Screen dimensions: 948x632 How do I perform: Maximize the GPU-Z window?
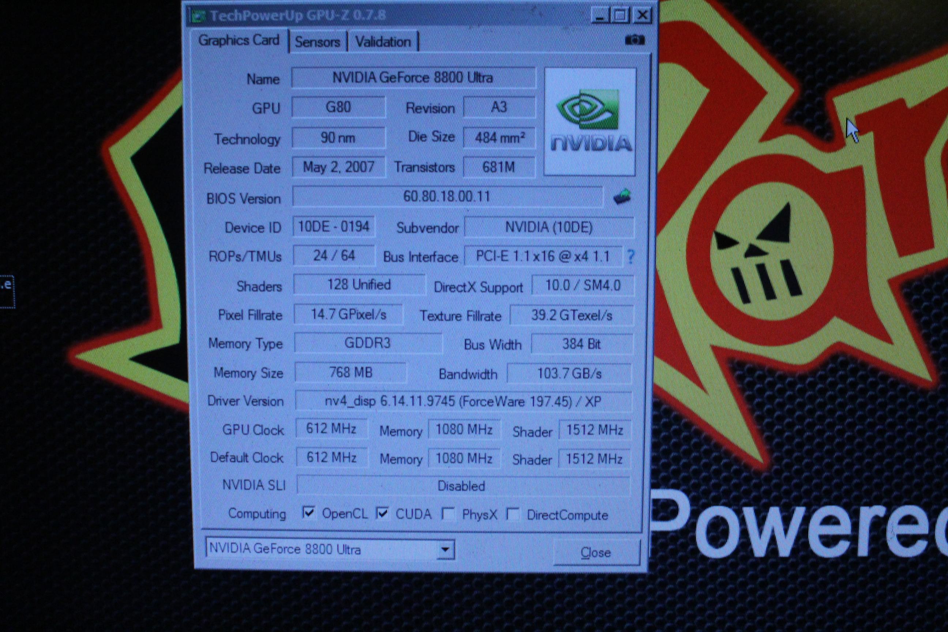[620, 16]
